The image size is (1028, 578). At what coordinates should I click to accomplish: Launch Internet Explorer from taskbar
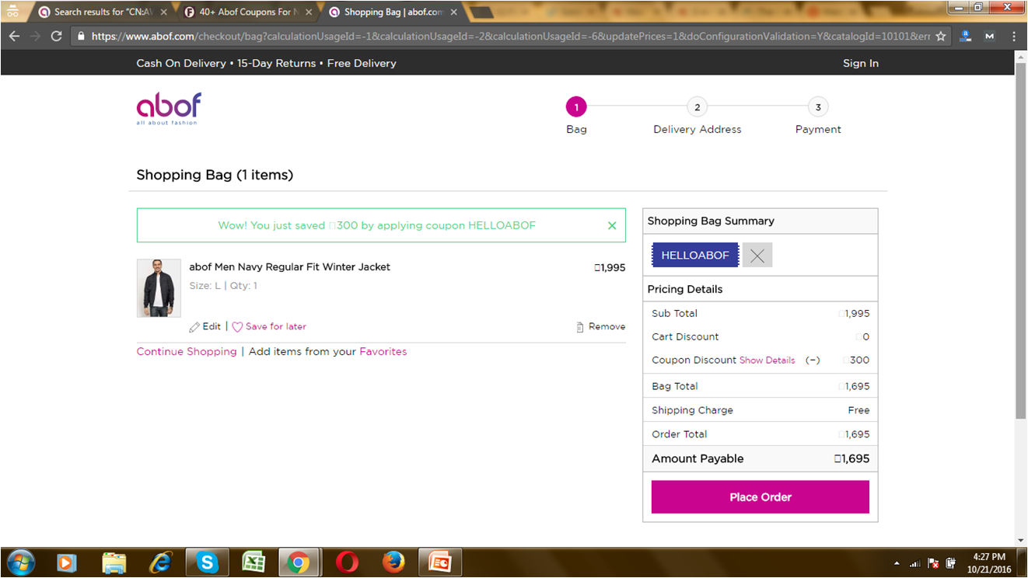[x=161, y=562]
